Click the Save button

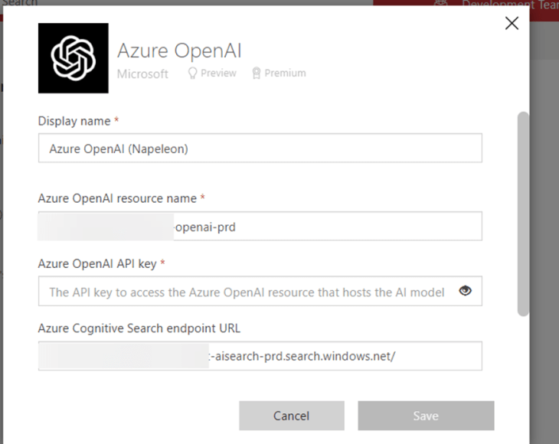click(426, 416)
